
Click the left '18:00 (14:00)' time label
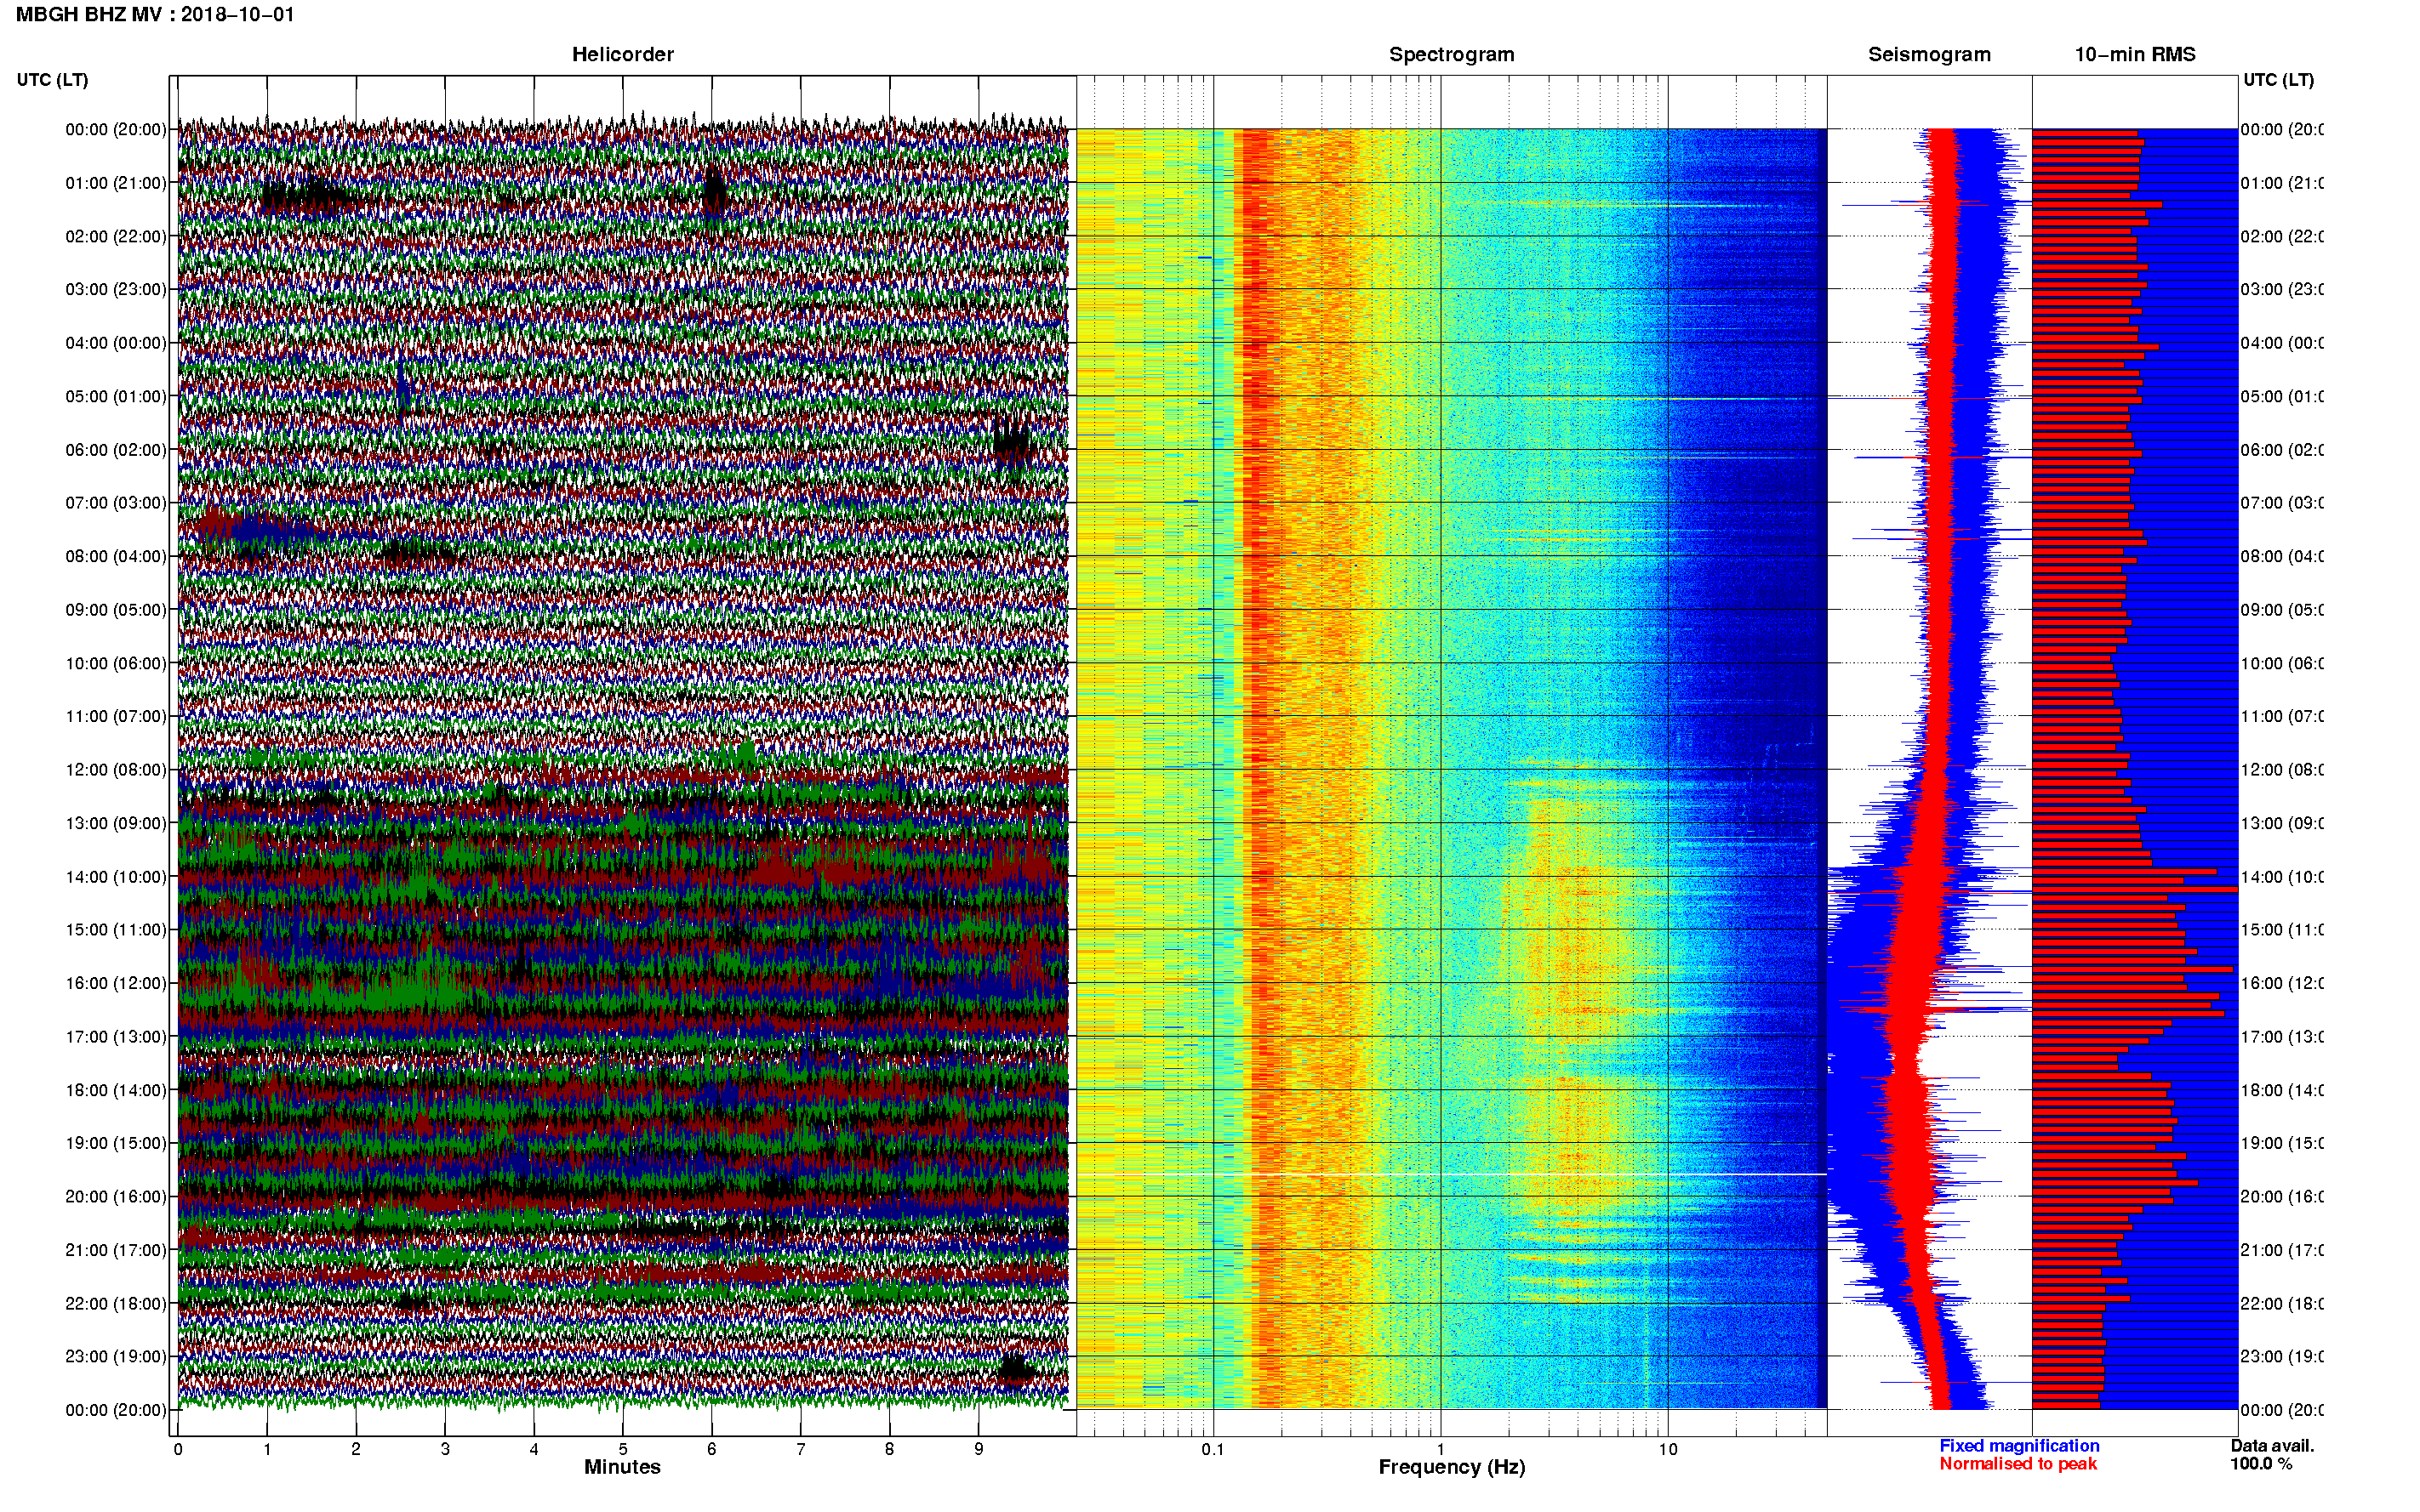(116, 1090)
